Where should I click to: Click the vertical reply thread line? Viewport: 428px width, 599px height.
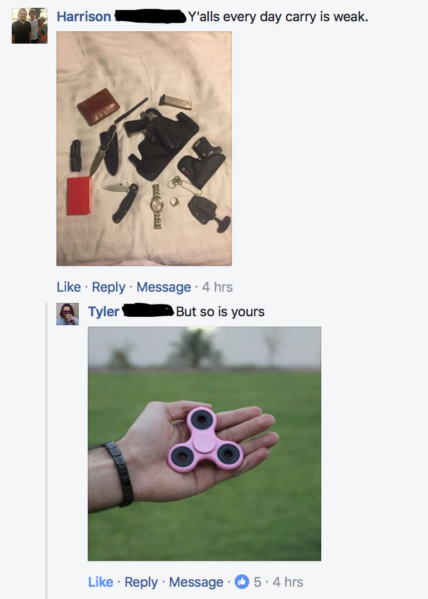coord(46,451)
